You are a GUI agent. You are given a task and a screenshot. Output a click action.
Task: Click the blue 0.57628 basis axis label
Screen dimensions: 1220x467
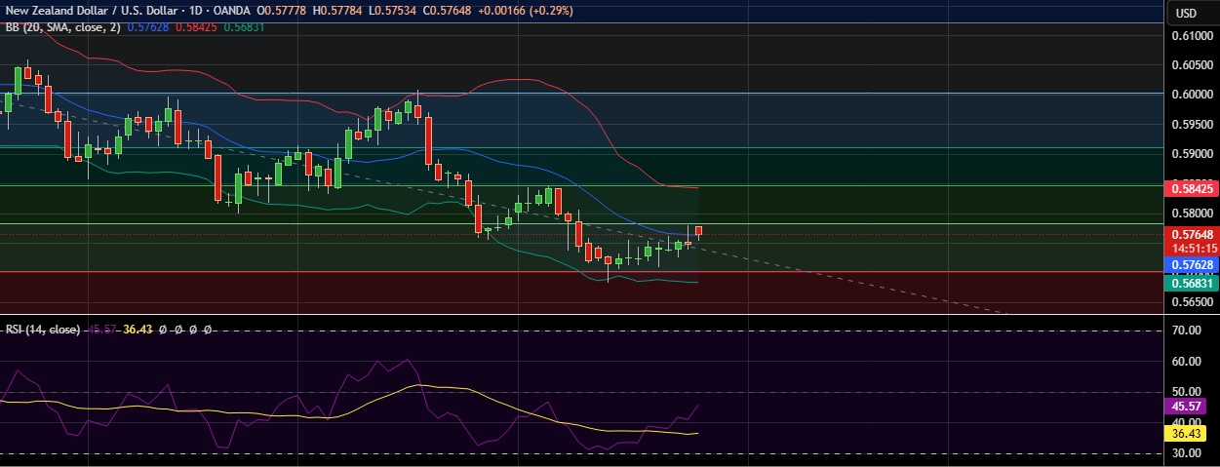pos(1192,264)
